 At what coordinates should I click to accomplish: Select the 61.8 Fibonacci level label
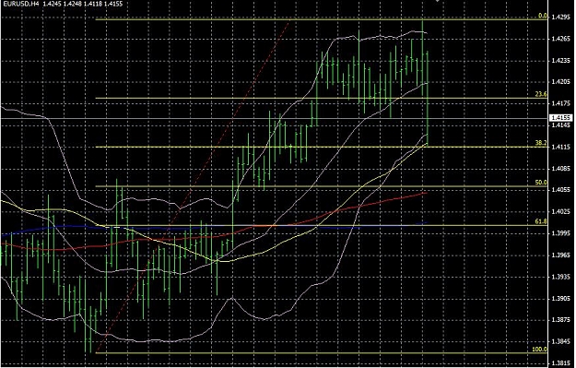click(x=541, y=221)
